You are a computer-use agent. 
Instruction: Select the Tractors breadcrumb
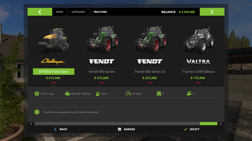point(100,12)
